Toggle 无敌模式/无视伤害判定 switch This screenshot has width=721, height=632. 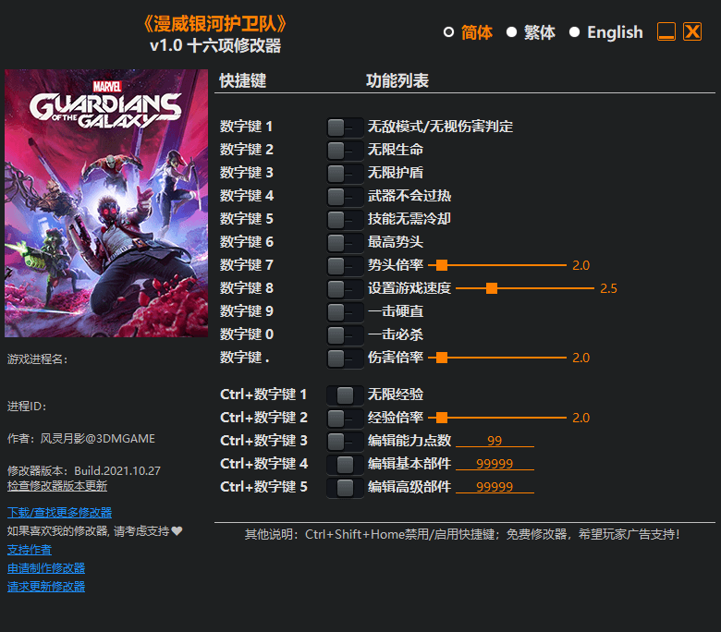pyautogui.click(x=345, y=128)
